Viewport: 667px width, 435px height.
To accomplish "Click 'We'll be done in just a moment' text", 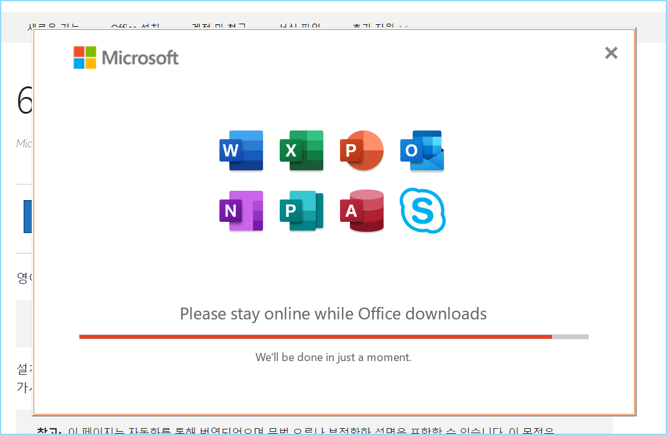I will pyautogui.click(x=333, y=357).
